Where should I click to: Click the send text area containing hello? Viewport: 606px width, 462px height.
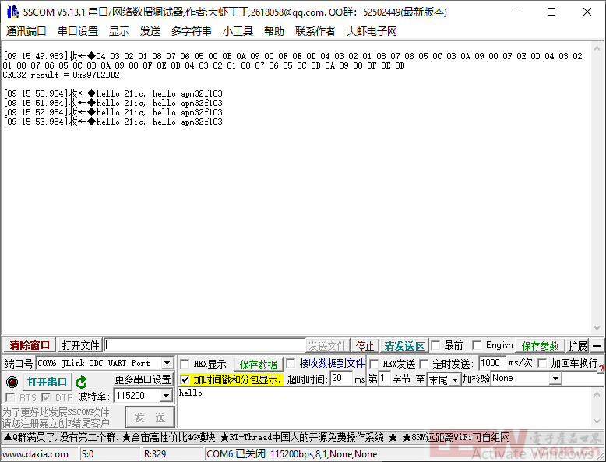point(385,407)
